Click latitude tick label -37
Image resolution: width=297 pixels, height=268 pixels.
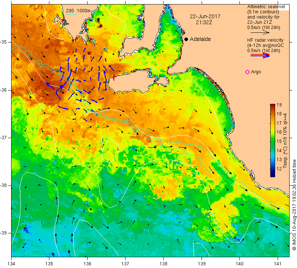pos(4,137)
